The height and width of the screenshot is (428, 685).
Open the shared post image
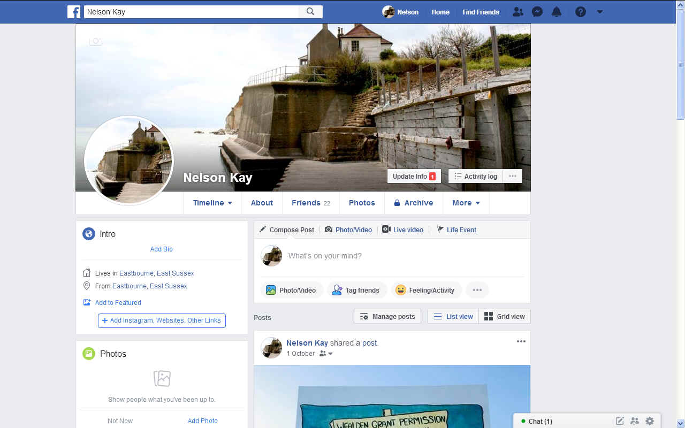coord(392,396)
